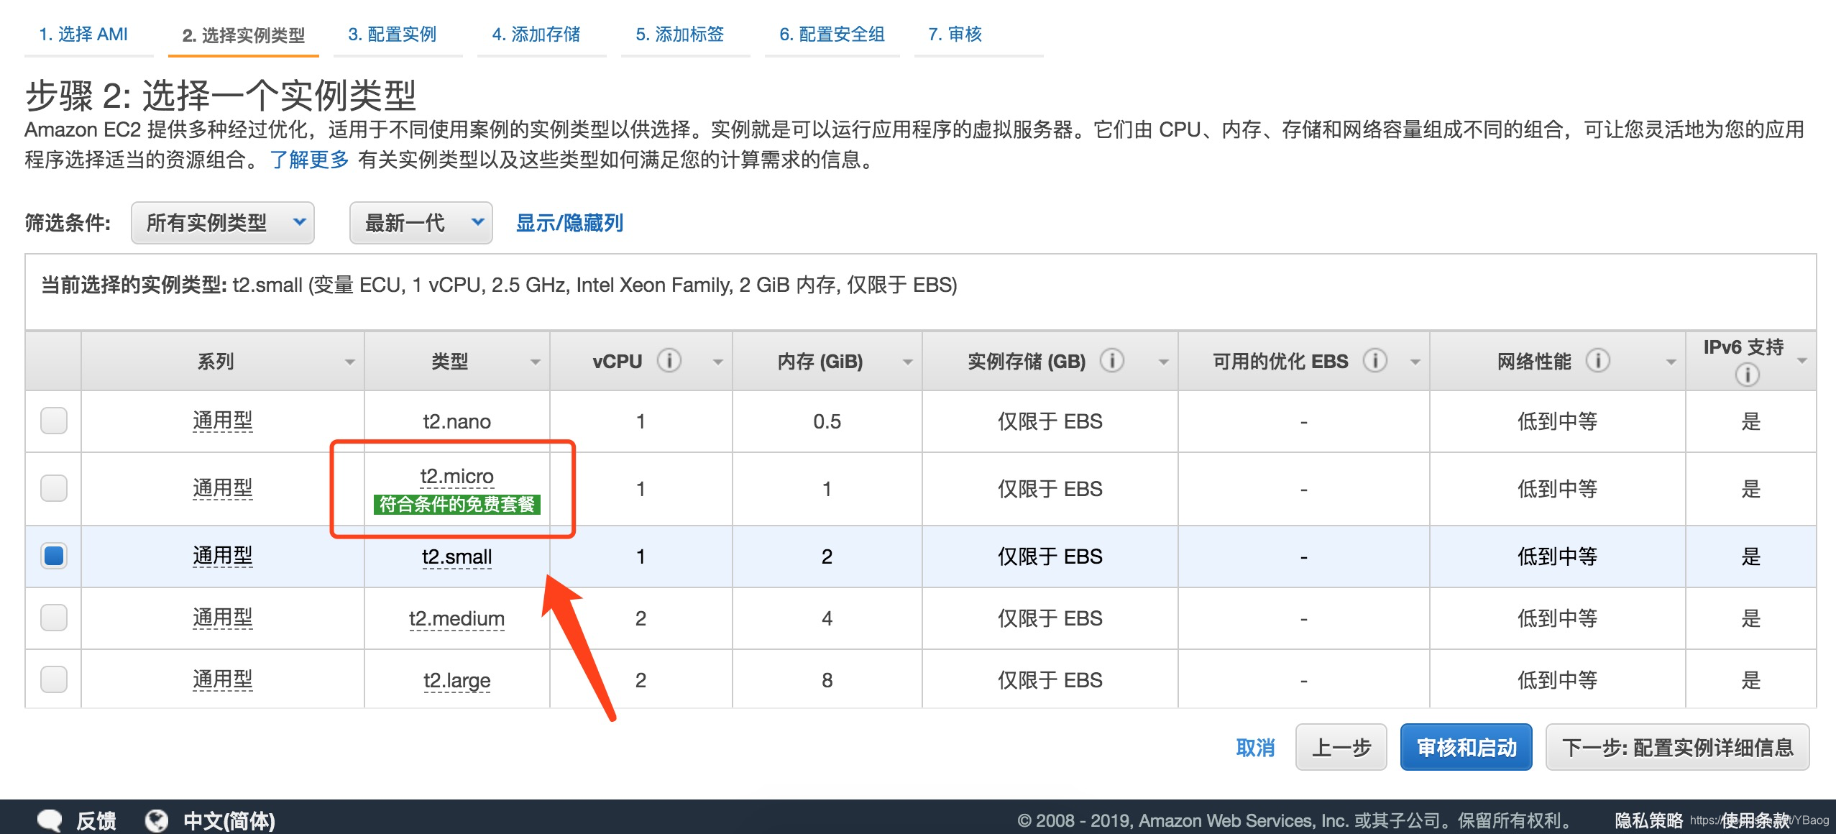The image size is (1836, 834).
Task: Expand the 可用的优化 EBS column arrow
Action: 1415,362
